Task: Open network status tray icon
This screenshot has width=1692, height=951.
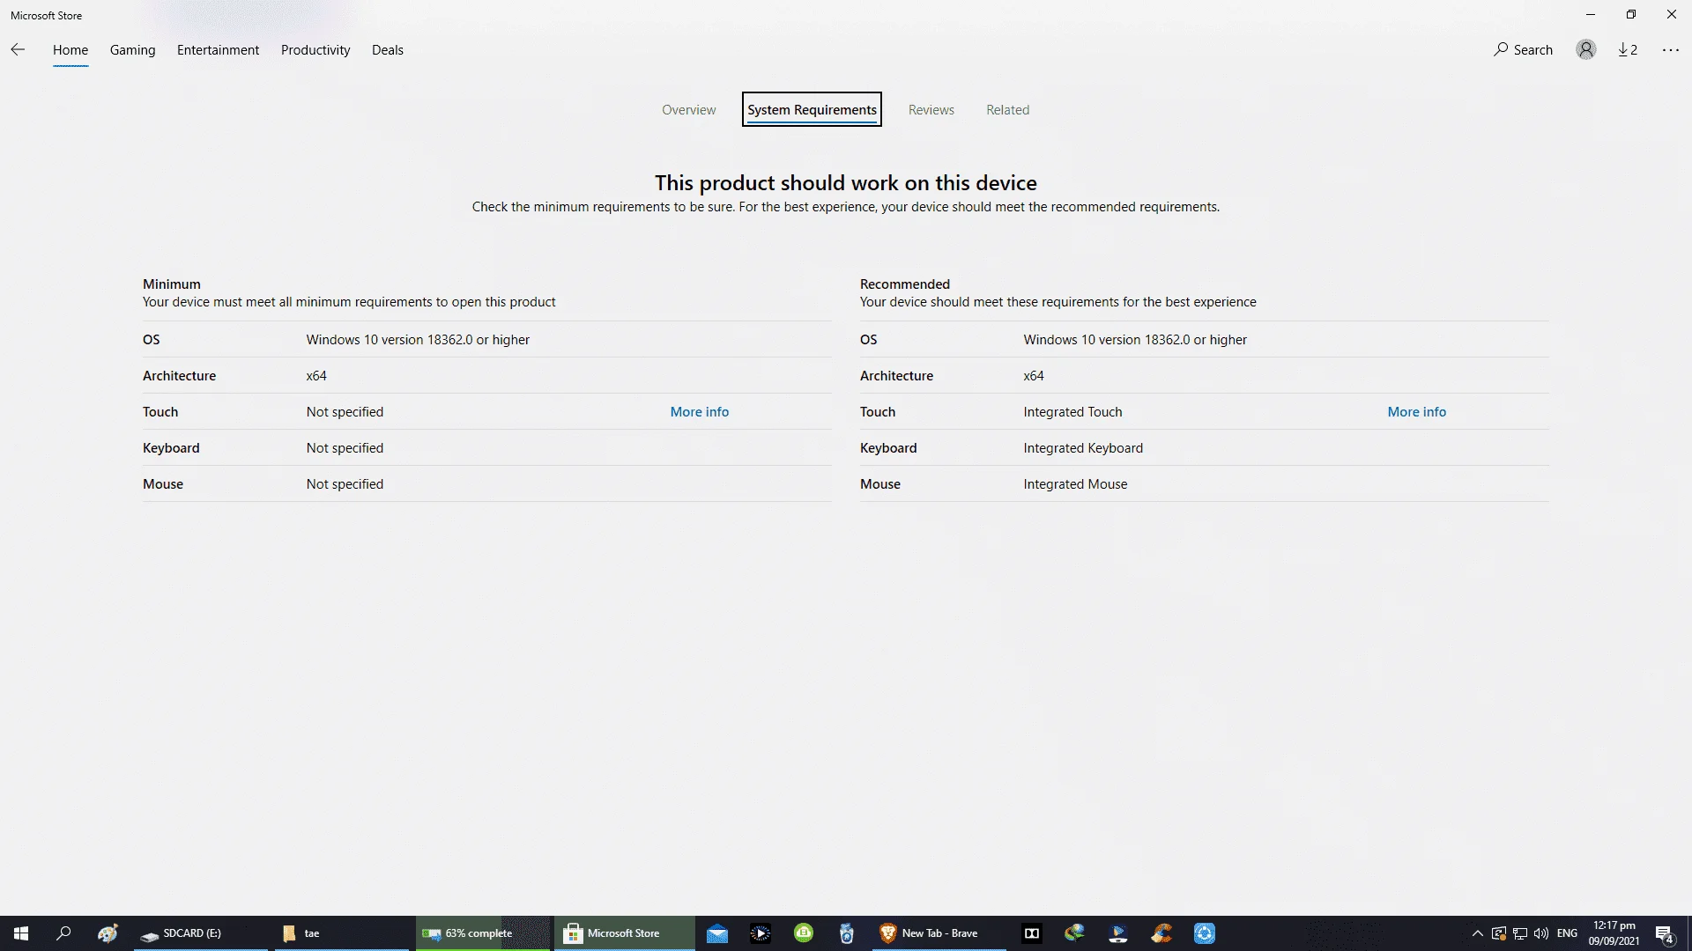Action: pyautogui.click(x=1520, y=933)
